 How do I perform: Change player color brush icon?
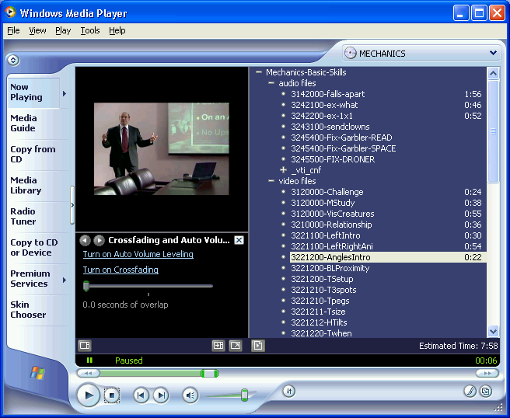pyautogui.click(x=470, y=391)
